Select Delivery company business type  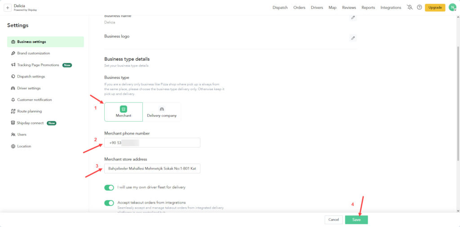pos(162,112)
